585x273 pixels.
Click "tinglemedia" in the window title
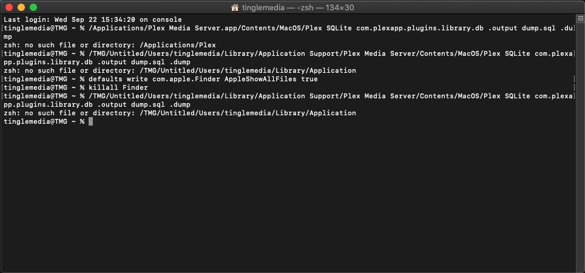tap(261, 7)
